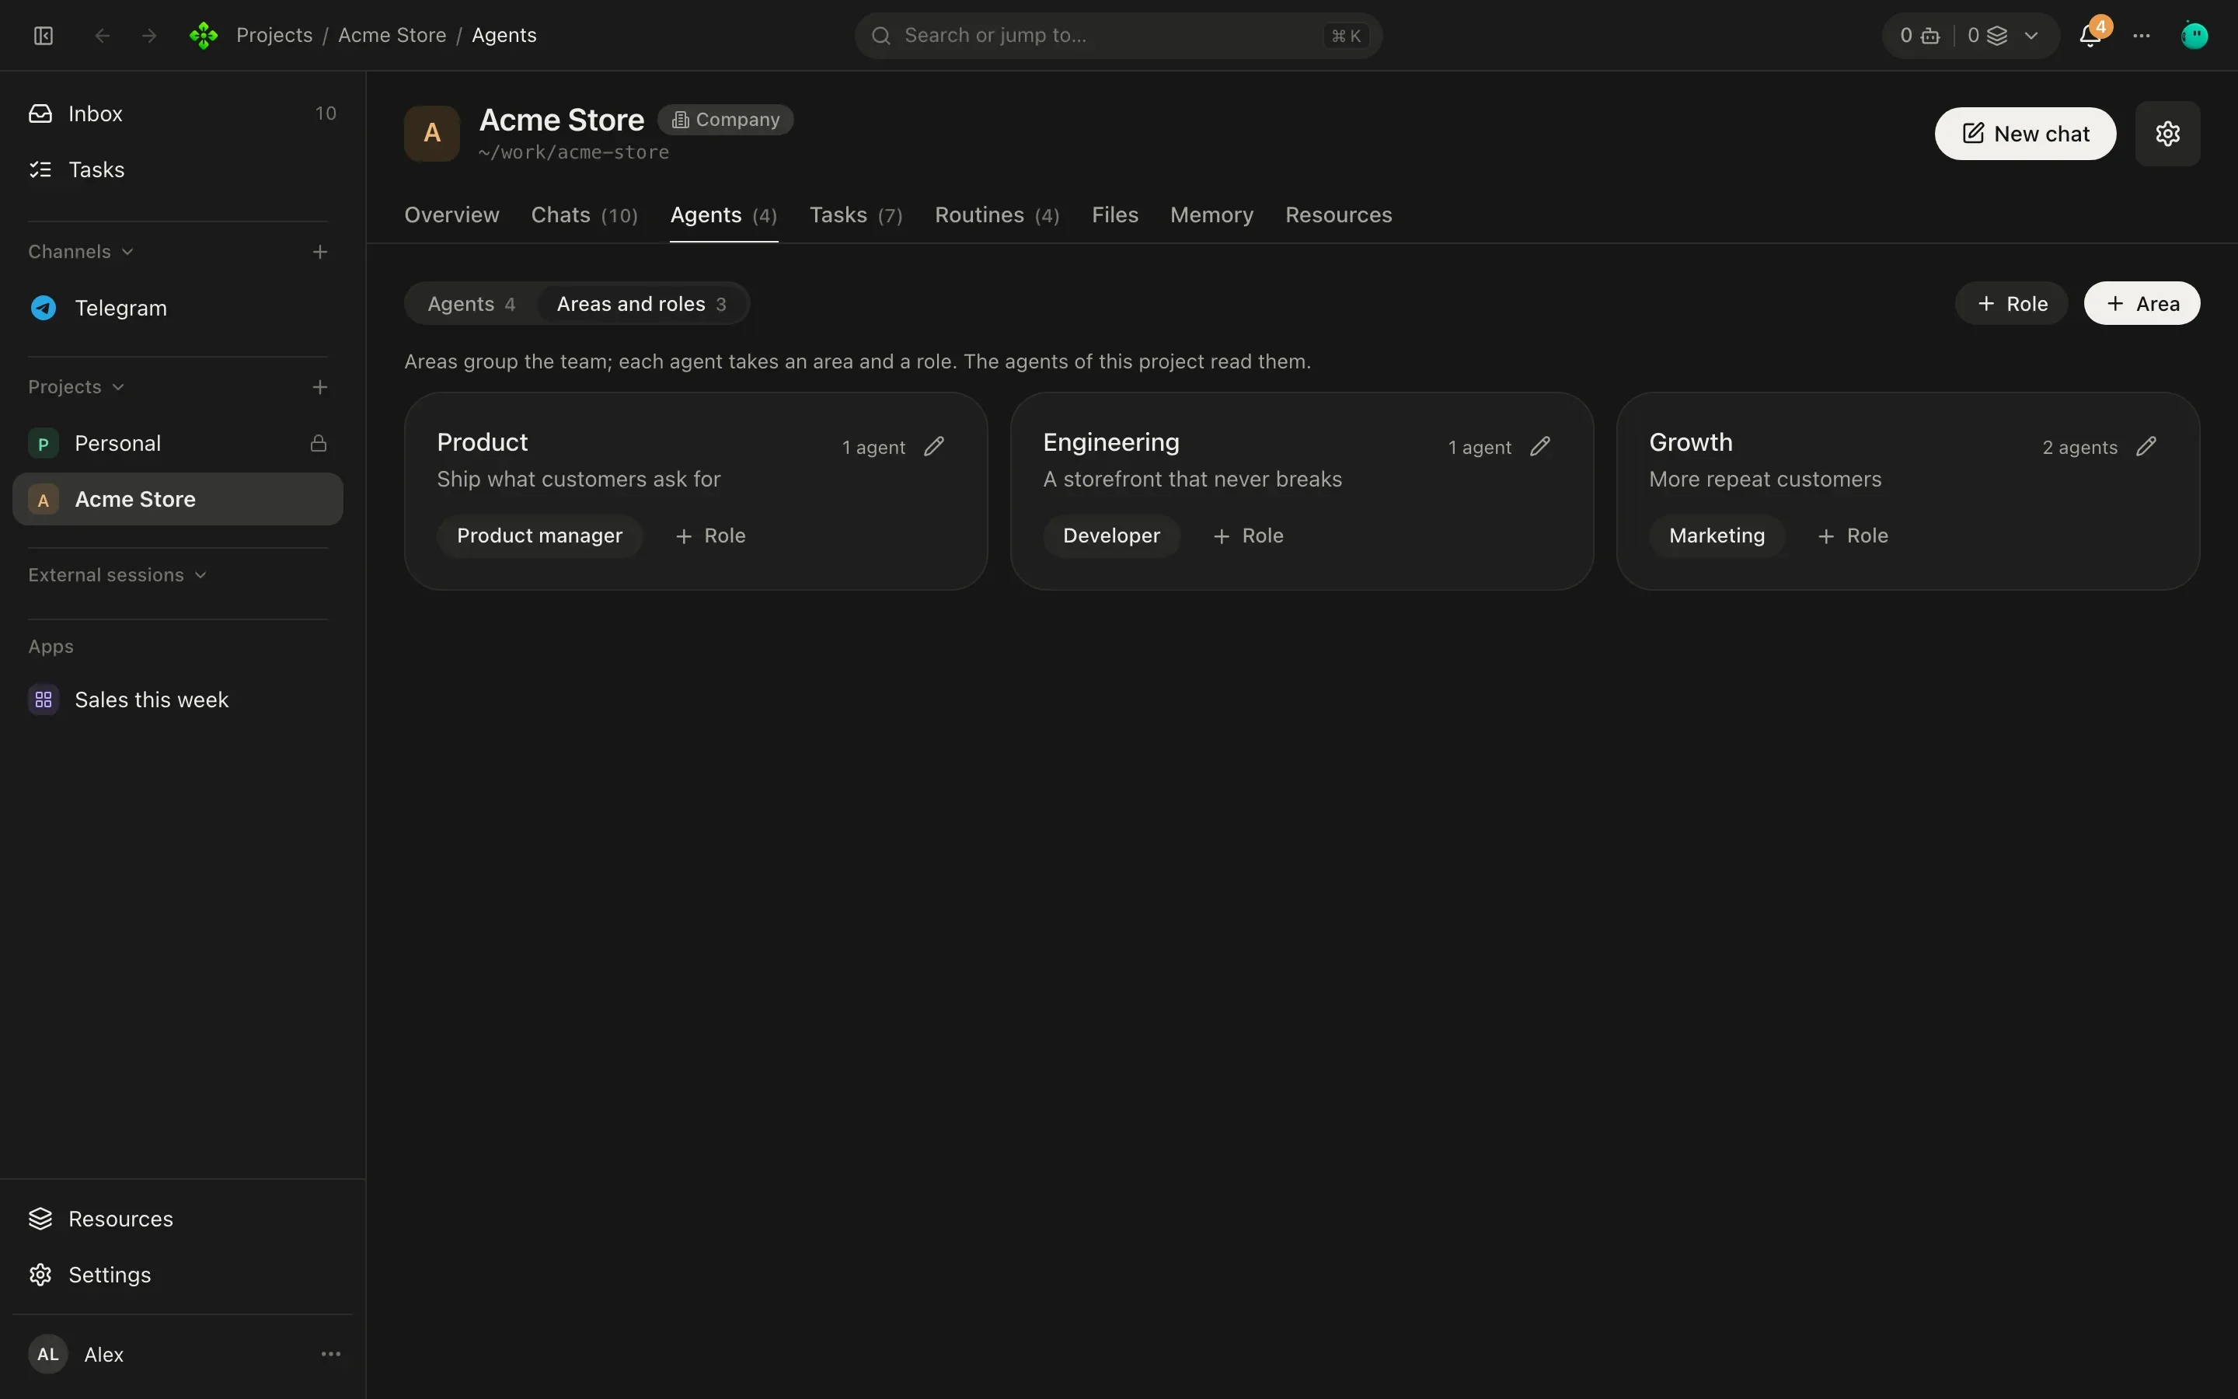Open the Telegram channel
2238x1399 pixels.
pos(177,308)
